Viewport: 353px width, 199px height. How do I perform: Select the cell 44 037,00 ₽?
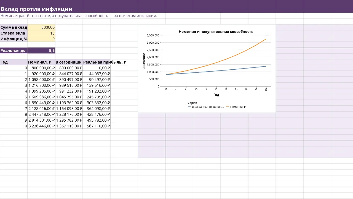[97, 74]
